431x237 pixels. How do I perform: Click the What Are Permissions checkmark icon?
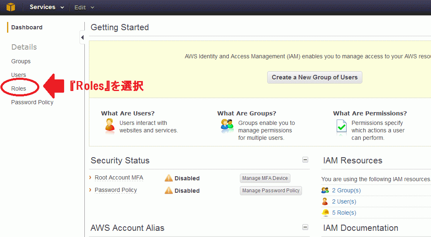click(341, 127)
